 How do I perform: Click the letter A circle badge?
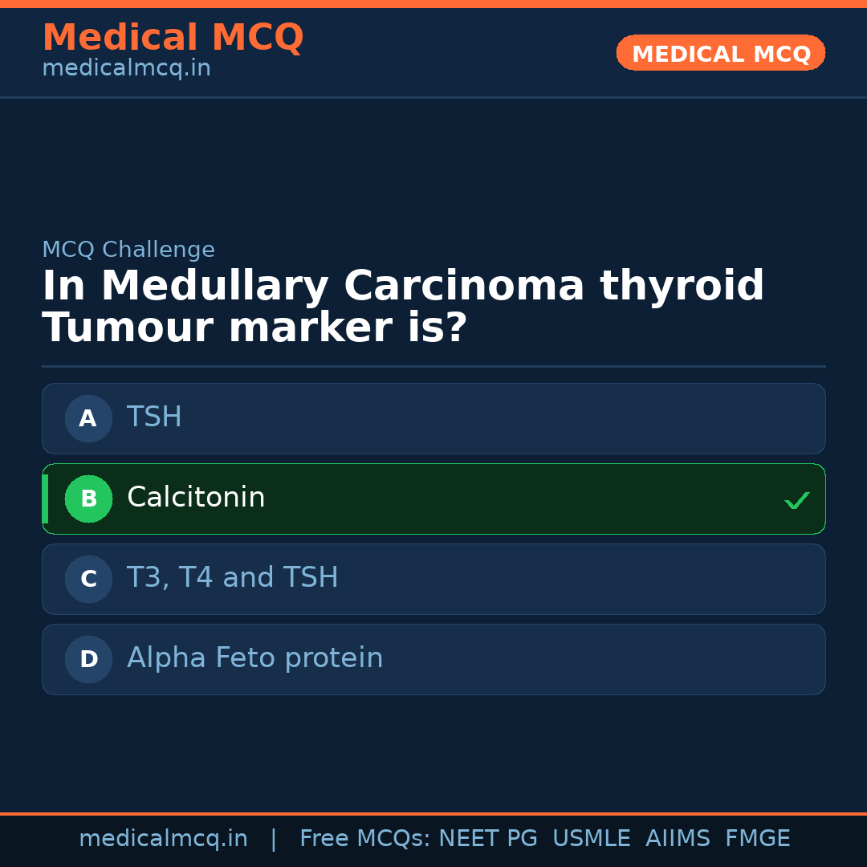coord(88,418)
